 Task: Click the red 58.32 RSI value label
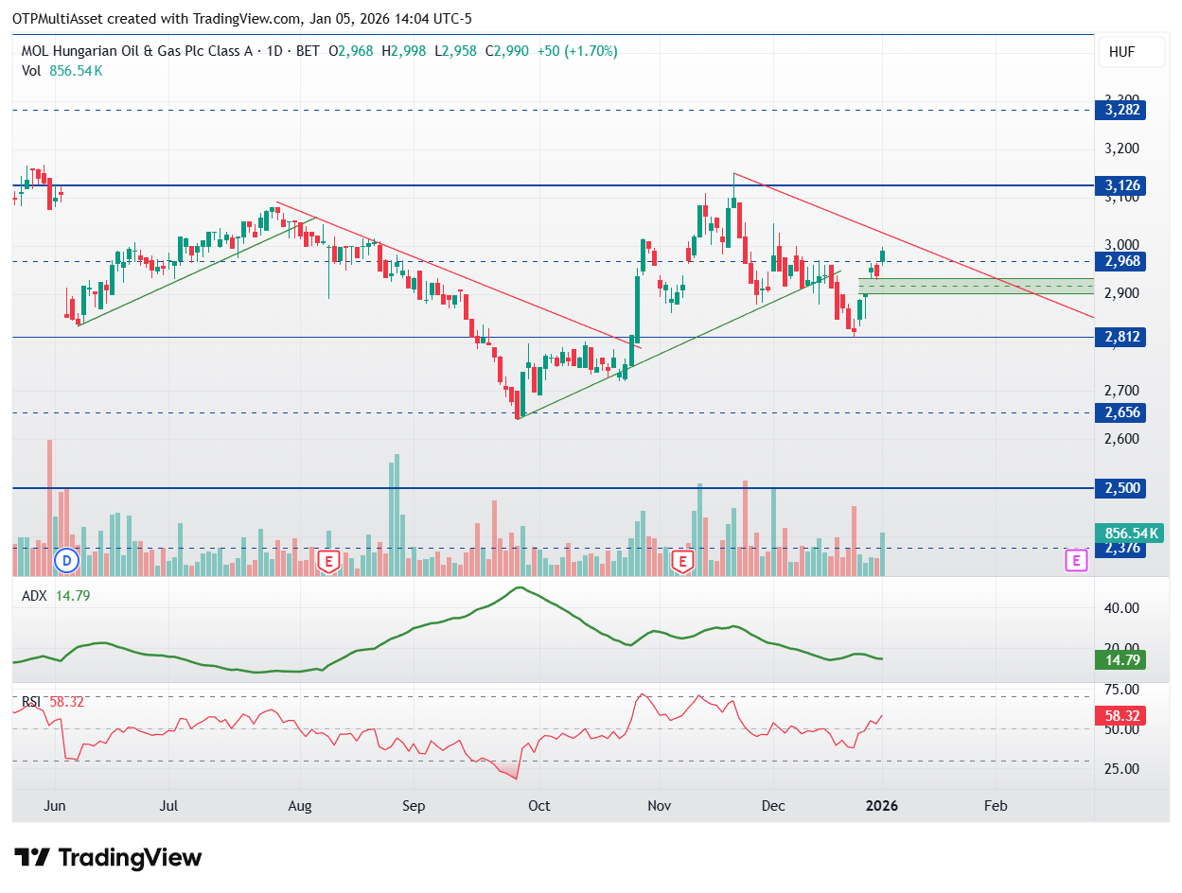[x=1120, y=715]
